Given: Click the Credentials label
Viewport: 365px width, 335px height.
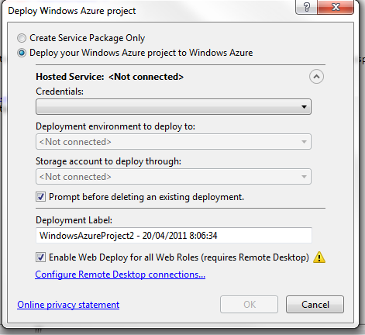Looking at the screenshot, I should click(60, 92).
